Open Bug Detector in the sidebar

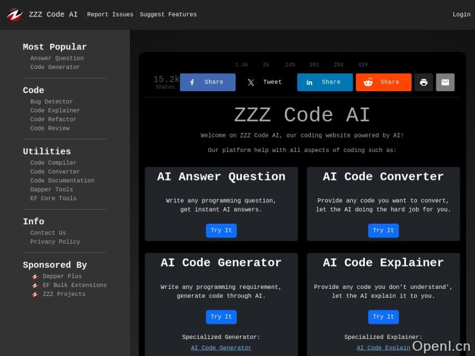click(x=51, y=101)
